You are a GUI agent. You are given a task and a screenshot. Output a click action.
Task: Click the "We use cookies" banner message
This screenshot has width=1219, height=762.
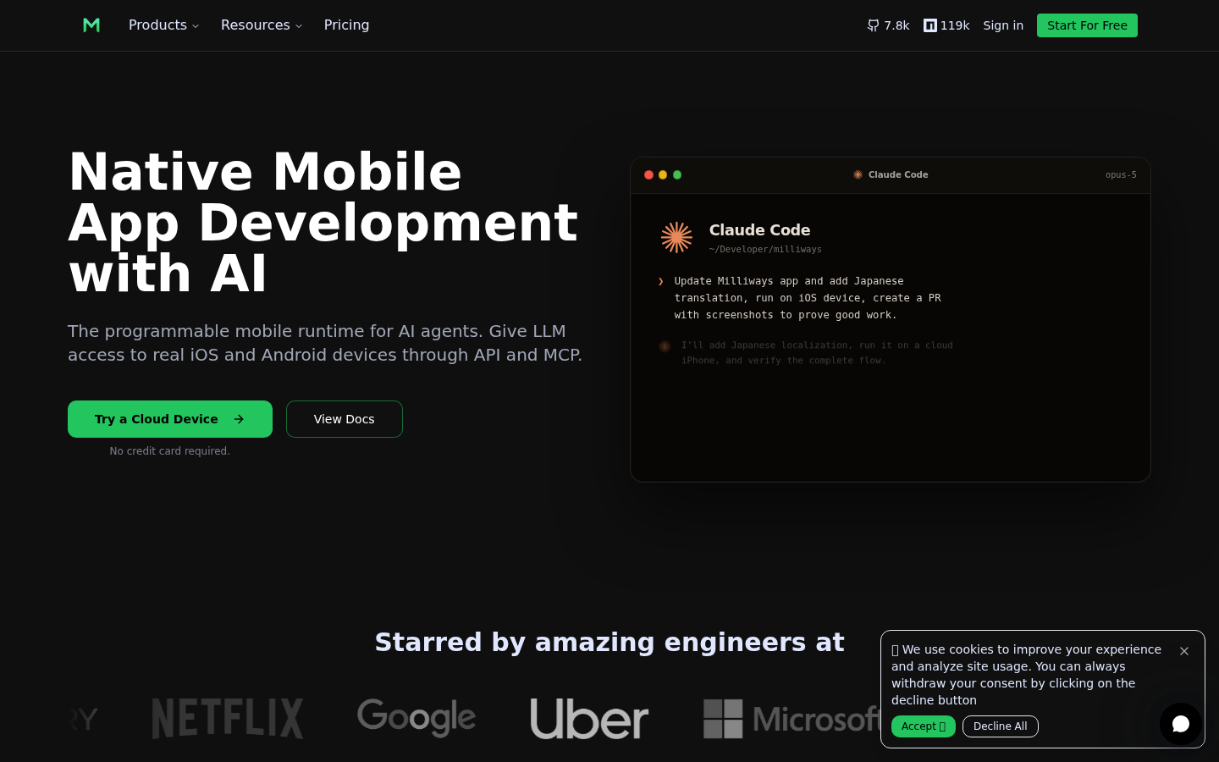coord(1026,675)
